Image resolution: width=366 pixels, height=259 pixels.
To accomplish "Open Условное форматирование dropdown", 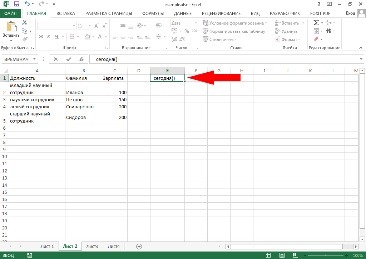I will [235, 23].
